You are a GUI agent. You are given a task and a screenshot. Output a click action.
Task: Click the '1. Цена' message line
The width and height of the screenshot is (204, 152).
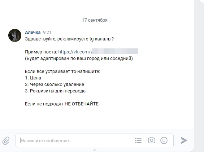pos(33,78)
